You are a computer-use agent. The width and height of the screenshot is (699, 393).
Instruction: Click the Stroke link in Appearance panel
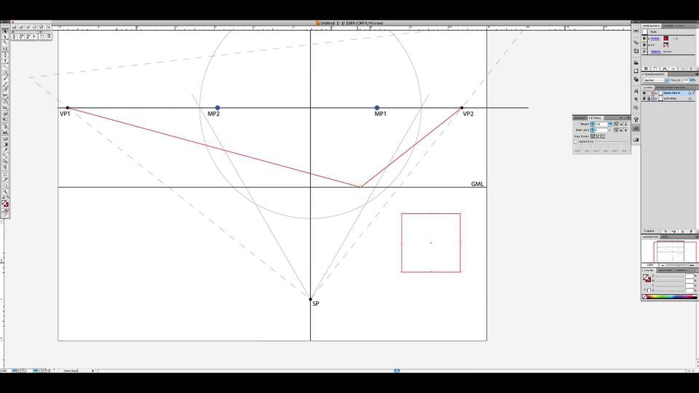[655, 39]
